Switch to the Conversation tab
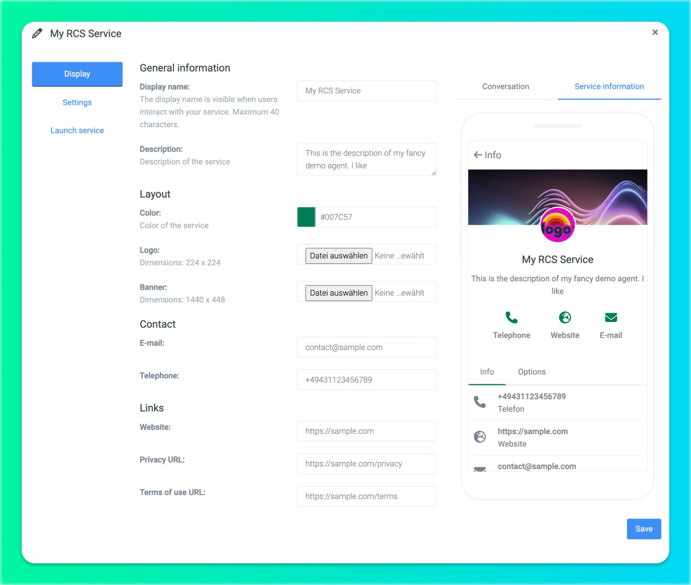The height and width of the screenshot is (585, 691). 505,86
